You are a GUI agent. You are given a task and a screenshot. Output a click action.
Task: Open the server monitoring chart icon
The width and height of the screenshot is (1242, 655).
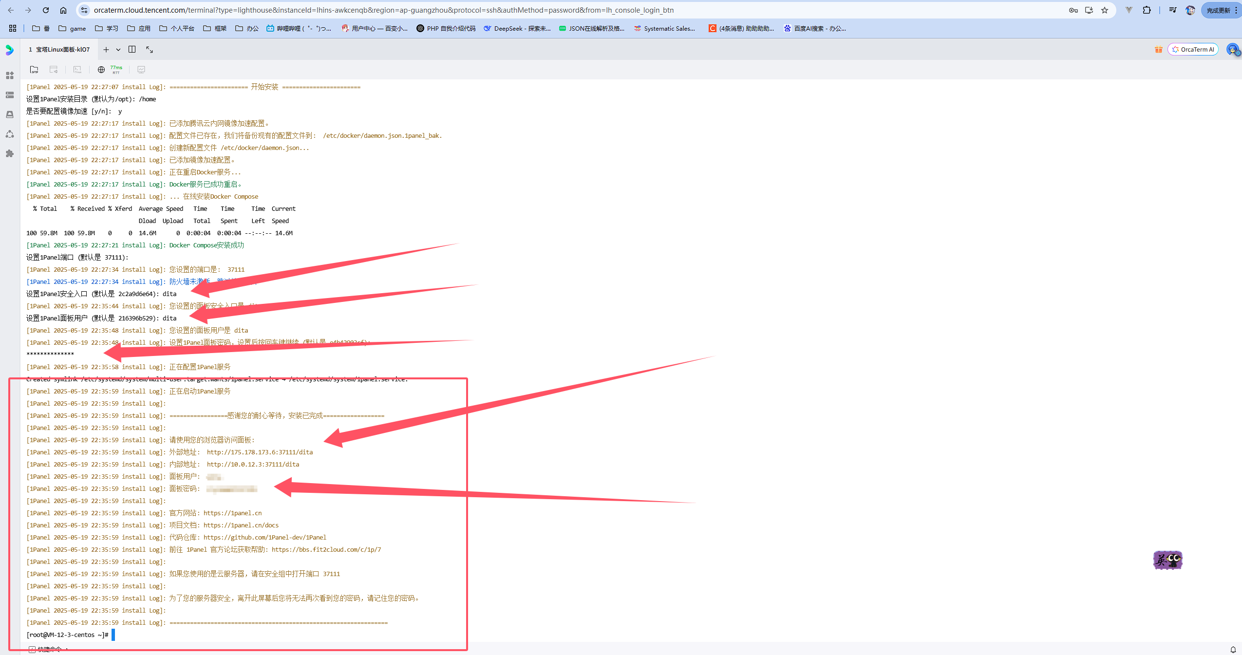tap(141, 70)
